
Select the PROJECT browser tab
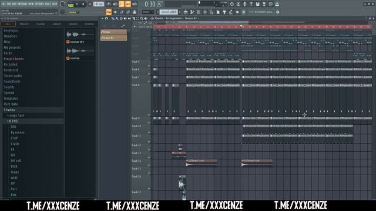coord(24,24)
